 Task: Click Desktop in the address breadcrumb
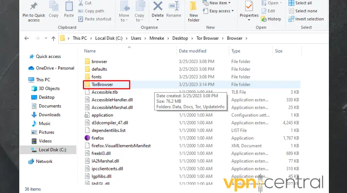[x=180, y=38]
